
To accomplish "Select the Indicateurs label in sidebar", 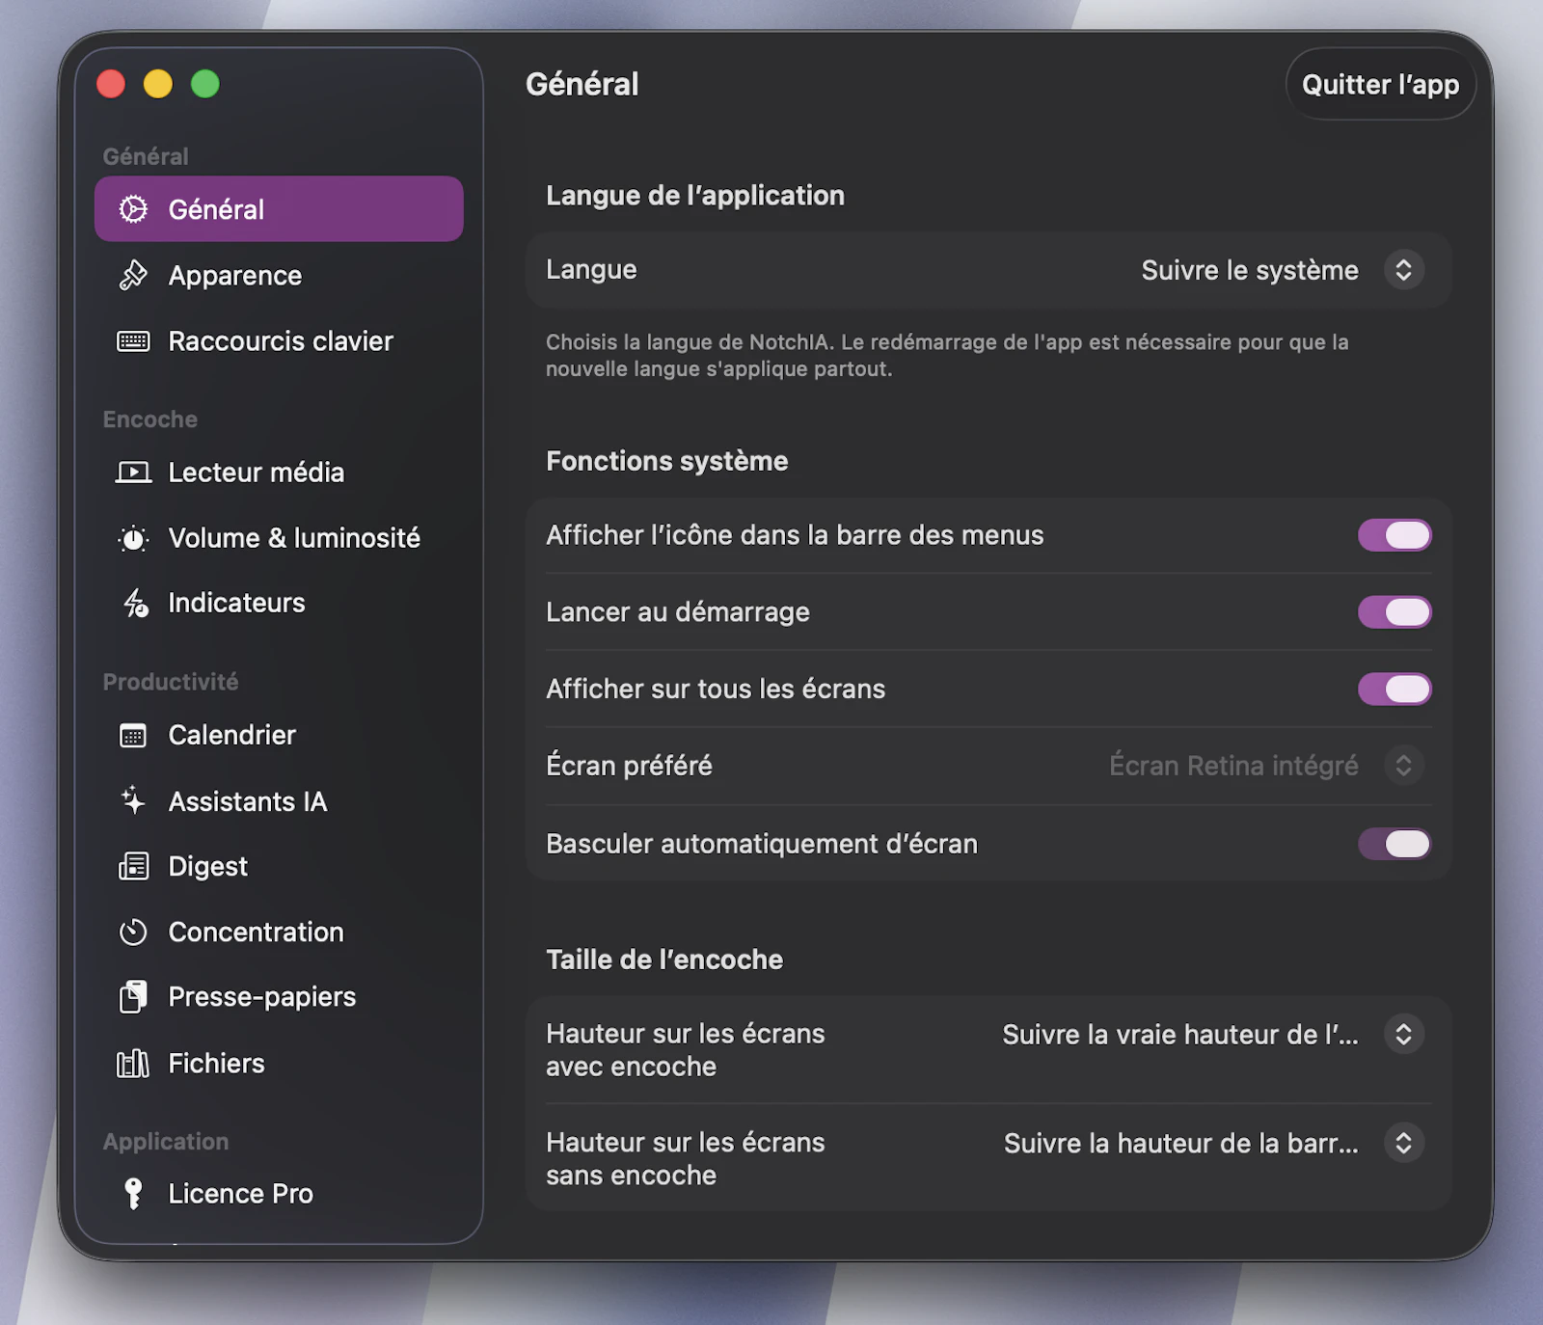I will (x=236, y=604).
